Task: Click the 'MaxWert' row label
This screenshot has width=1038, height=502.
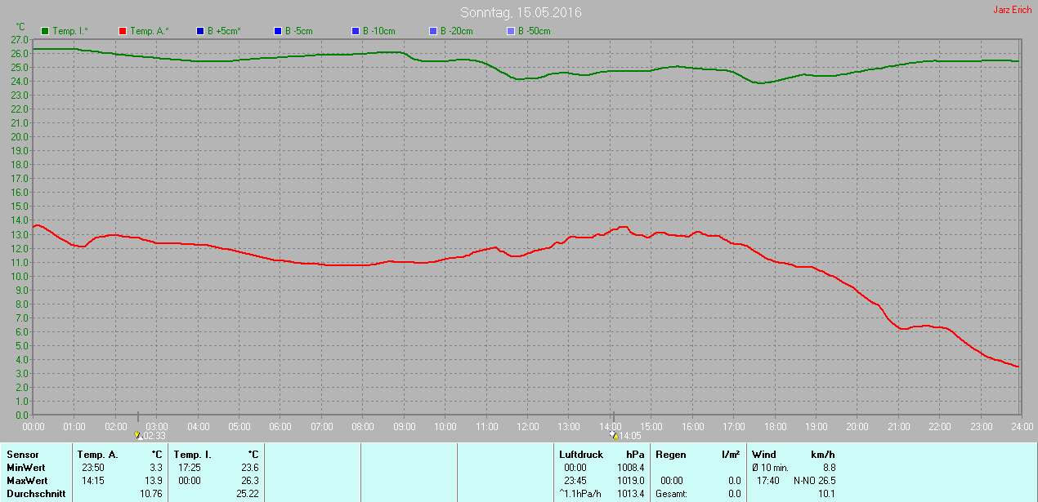Action: tap(26, 481)
